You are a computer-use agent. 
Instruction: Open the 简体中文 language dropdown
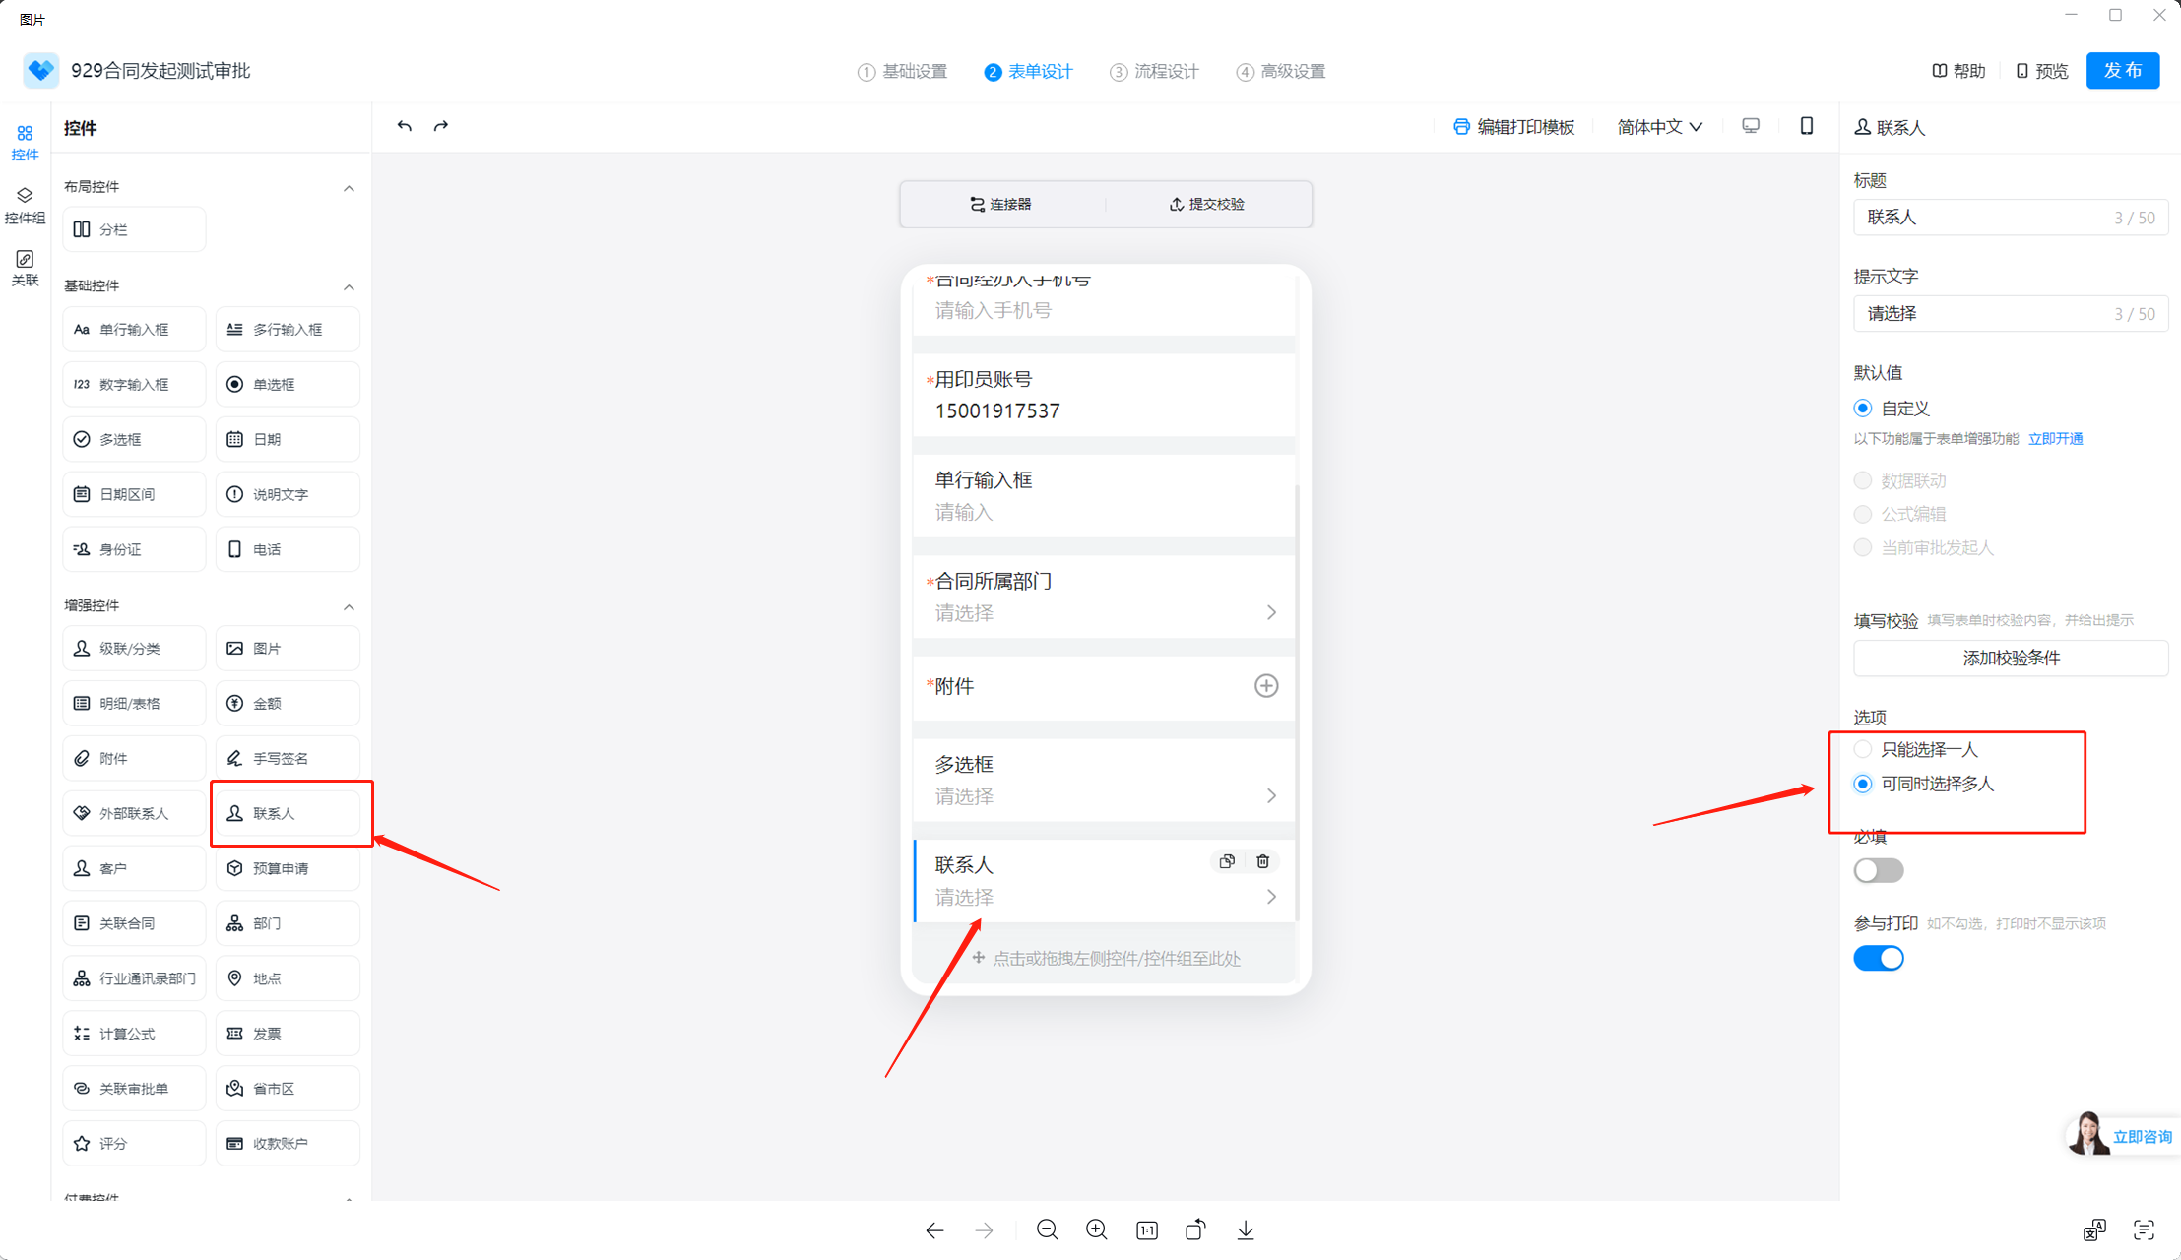point(1659,127)
